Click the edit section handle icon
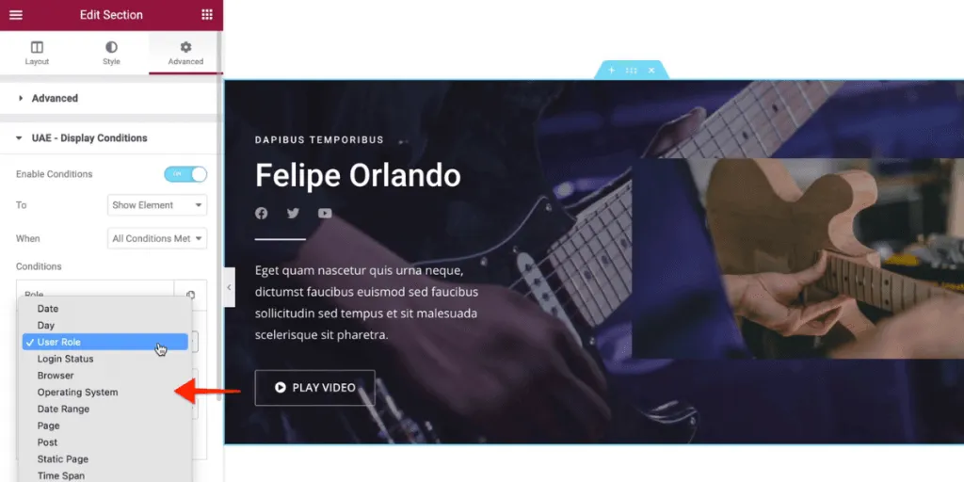Screen dimensions: 964x482 tap(632, 70)
